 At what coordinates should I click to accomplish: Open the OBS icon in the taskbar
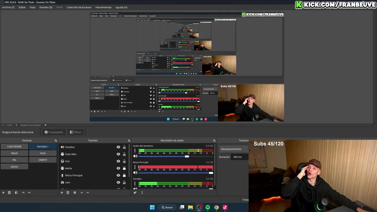click(199, 207)
